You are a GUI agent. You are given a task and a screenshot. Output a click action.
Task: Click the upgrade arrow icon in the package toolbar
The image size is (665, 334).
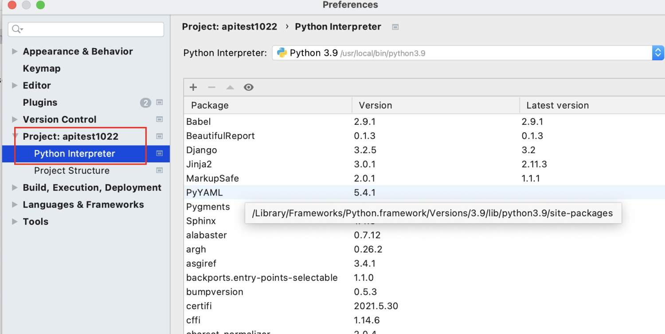point(230,87)
